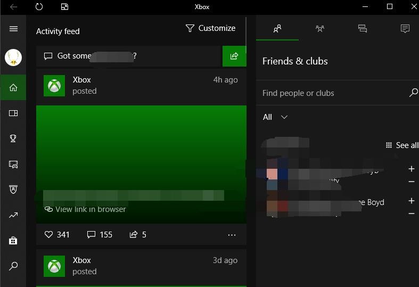
Task: Open more options ellipsis on Xbox post
Action: (232, 235)
